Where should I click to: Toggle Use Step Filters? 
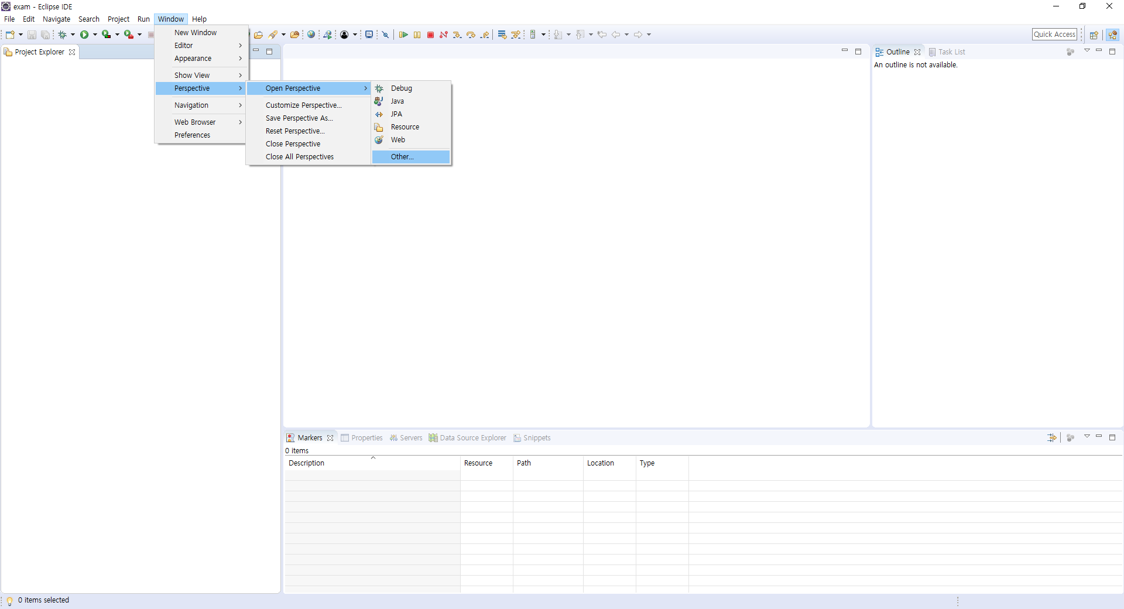click(x=516, y=35)
